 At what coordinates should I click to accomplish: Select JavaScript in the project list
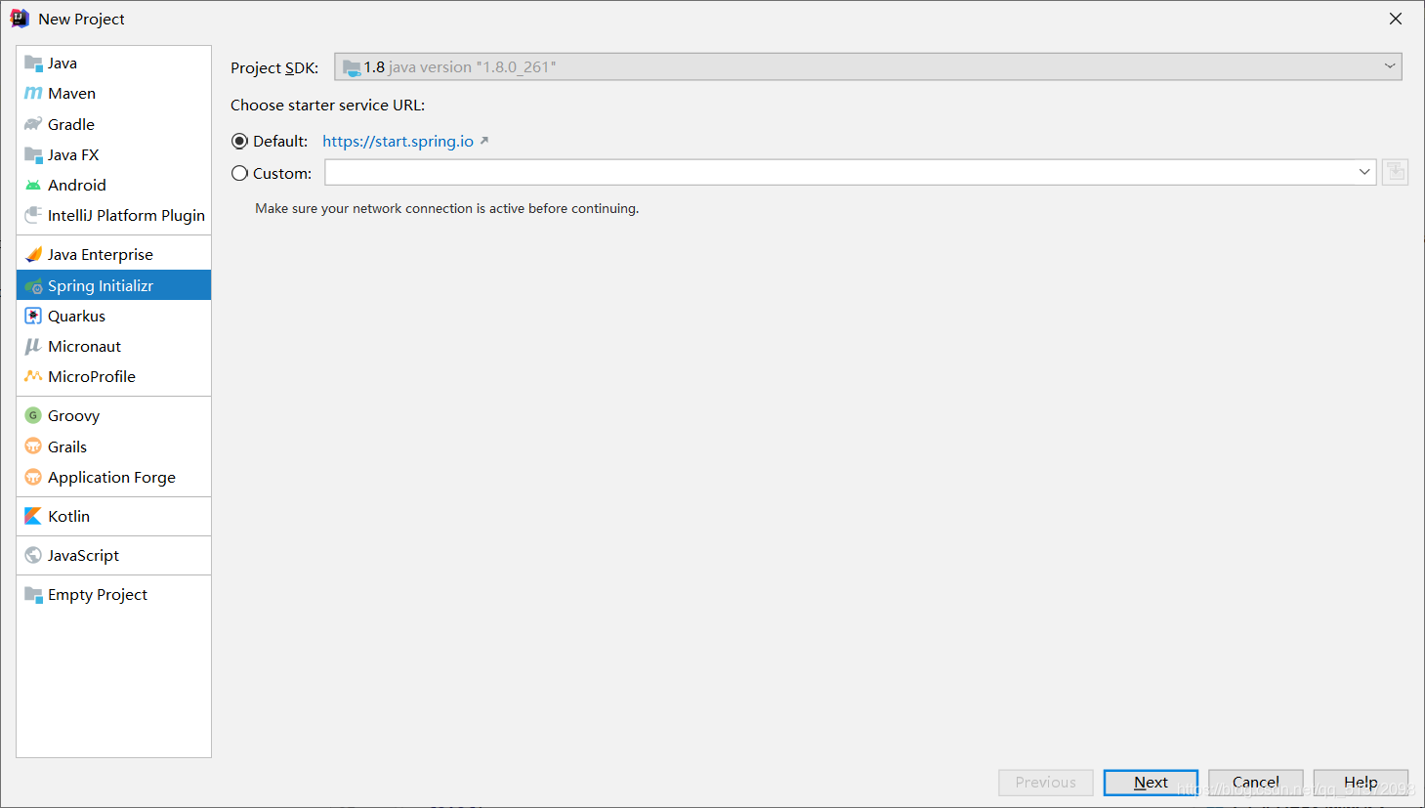tap(114, 555)
